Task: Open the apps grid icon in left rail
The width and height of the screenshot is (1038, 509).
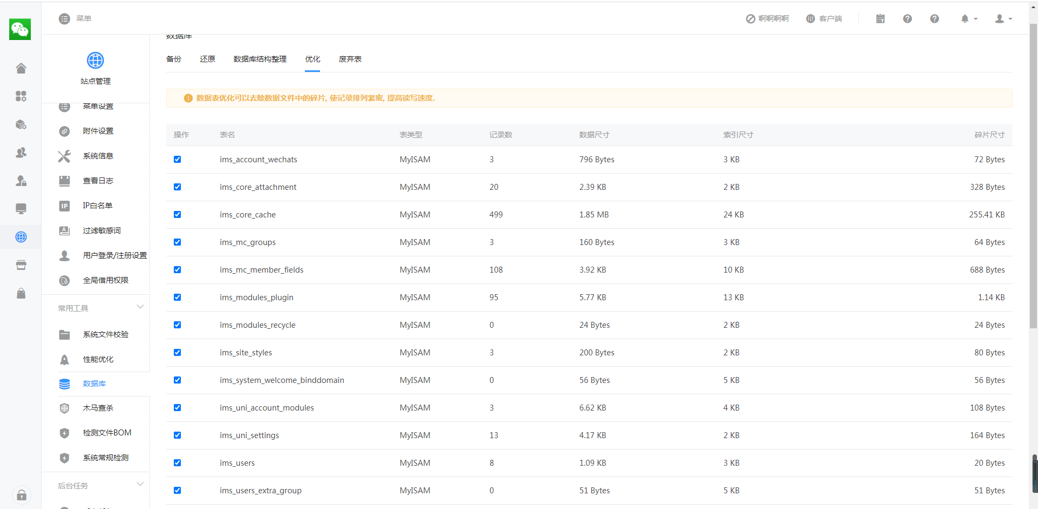Action: 21,96
